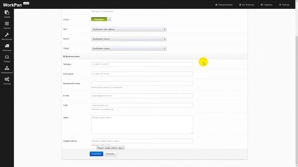Click the WorkPan logo
Viewport: 298px width, 167px height.
coord(13,5)
